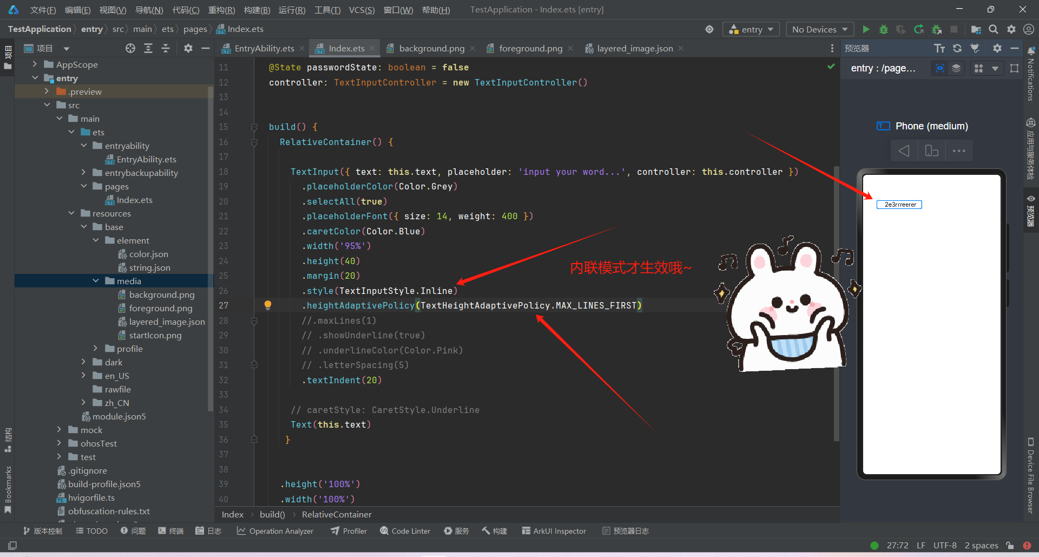The width and height of the screenshot is (1039, 557).
Task: Toggle the Bookmarks side tool window
Action: 8,490
